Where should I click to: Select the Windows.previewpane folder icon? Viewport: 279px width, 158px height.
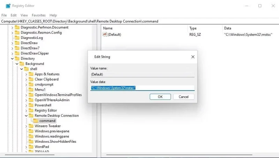(31, 131)
